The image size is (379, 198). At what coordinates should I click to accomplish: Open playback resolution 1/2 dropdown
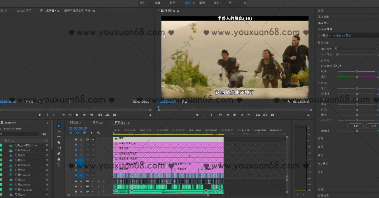pyautogui.click(x=276, y=102)
